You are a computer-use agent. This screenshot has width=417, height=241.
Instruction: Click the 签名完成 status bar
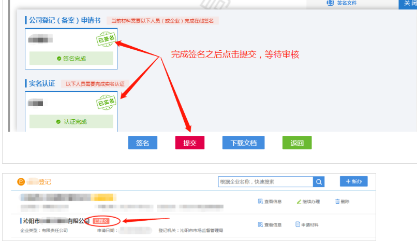71,59
